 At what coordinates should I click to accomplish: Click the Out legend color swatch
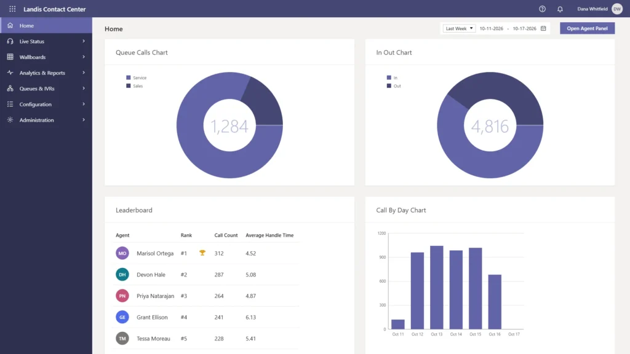pyautogui.click(x=389, y=85)
